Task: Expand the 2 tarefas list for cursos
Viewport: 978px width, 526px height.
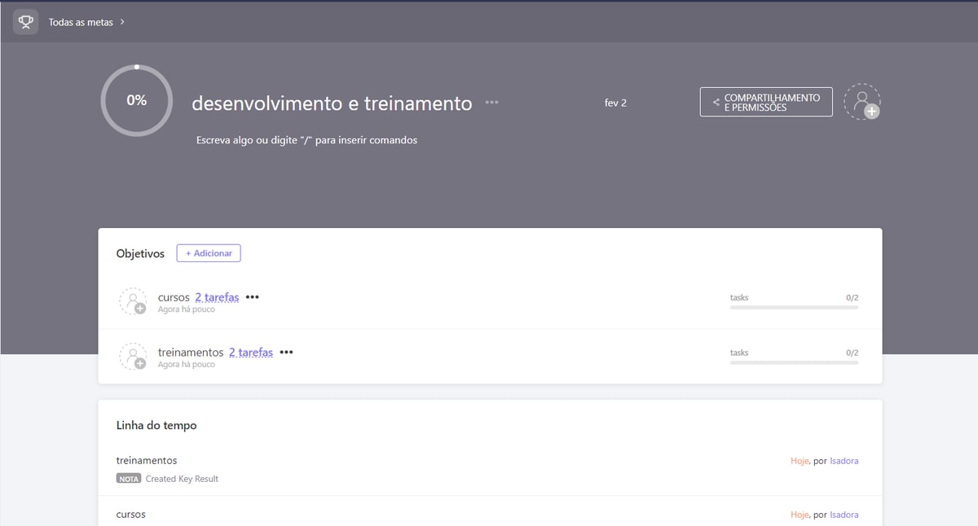Action: (x=217, y=296)
